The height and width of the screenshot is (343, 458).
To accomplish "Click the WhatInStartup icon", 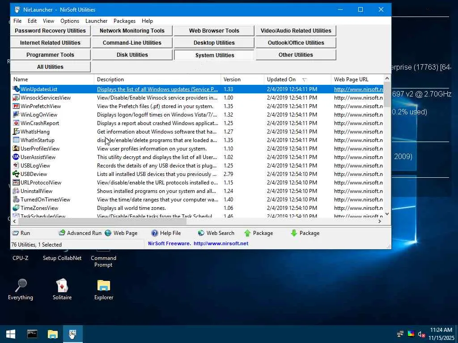I will click(x=16, y=140).
